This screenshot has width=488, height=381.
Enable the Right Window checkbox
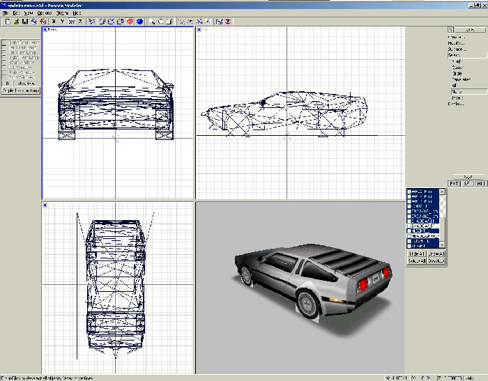(4, 72)
